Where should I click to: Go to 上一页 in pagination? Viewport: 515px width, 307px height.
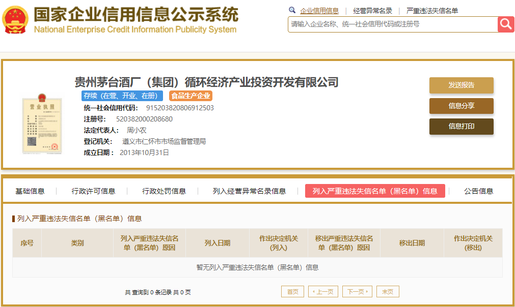click(323, 292)
